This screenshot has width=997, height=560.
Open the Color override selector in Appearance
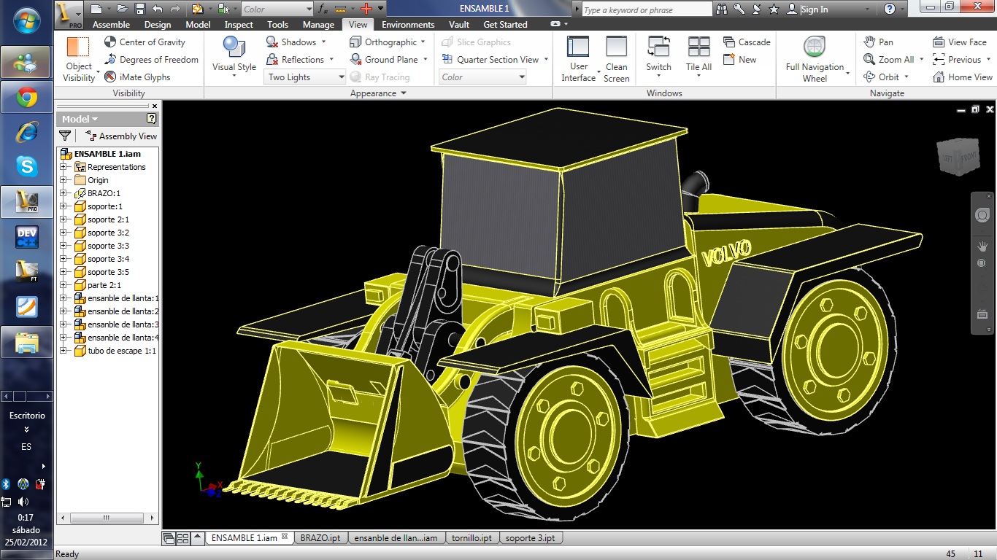click(482, 77)
